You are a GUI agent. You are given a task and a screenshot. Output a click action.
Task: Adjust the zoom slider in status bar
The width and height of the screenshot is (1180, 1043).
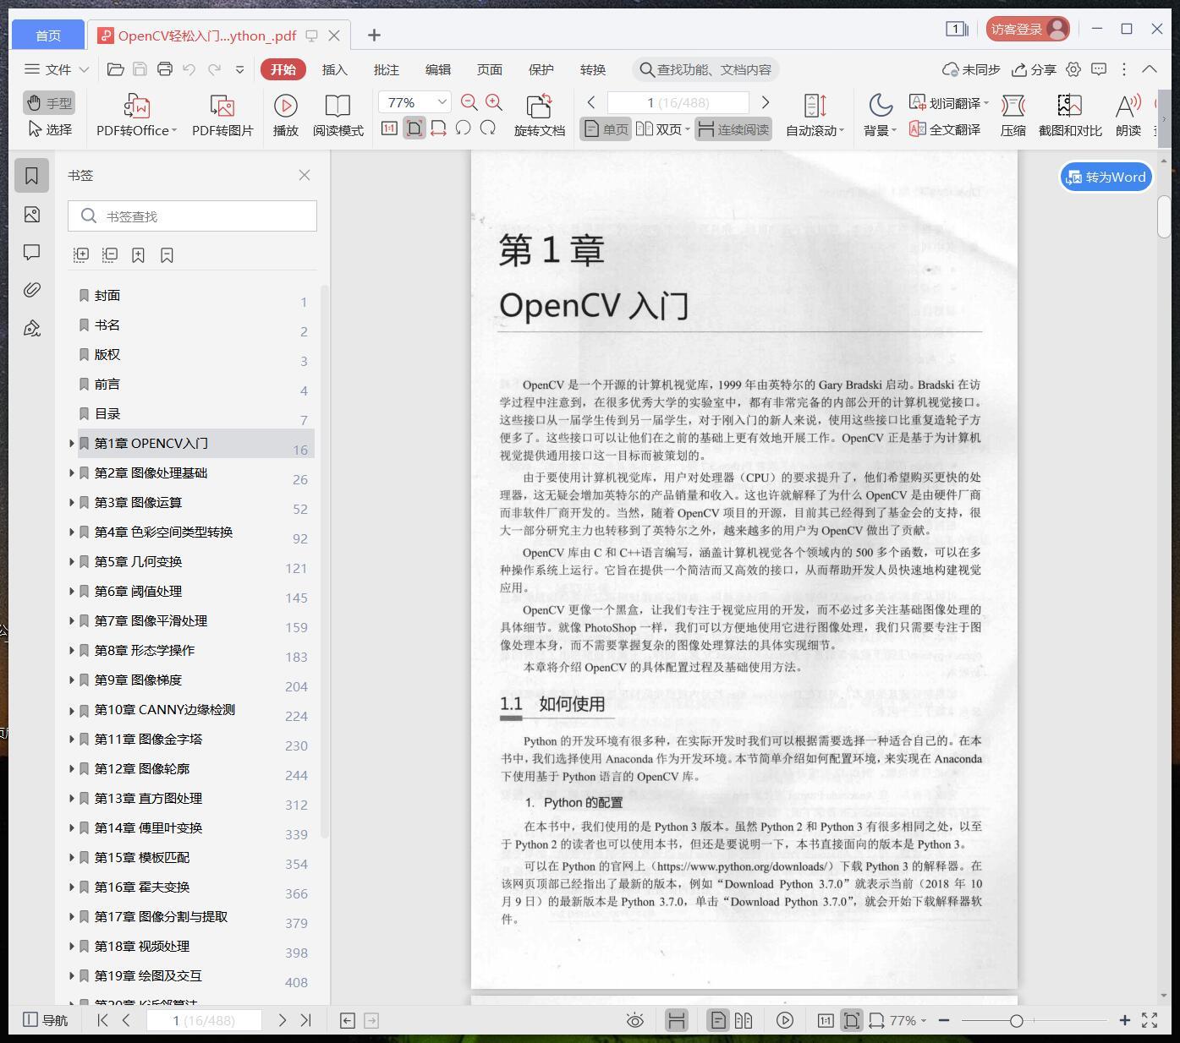coord(1017,1020)
